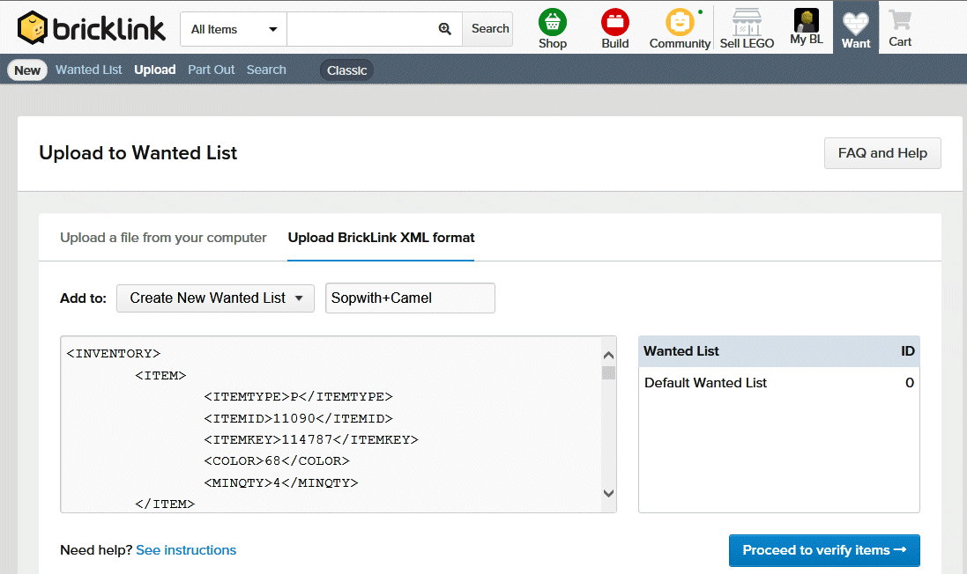Open FAQ and Help
The height and width of the screenshot is (574, 967).
pos(882,152)
